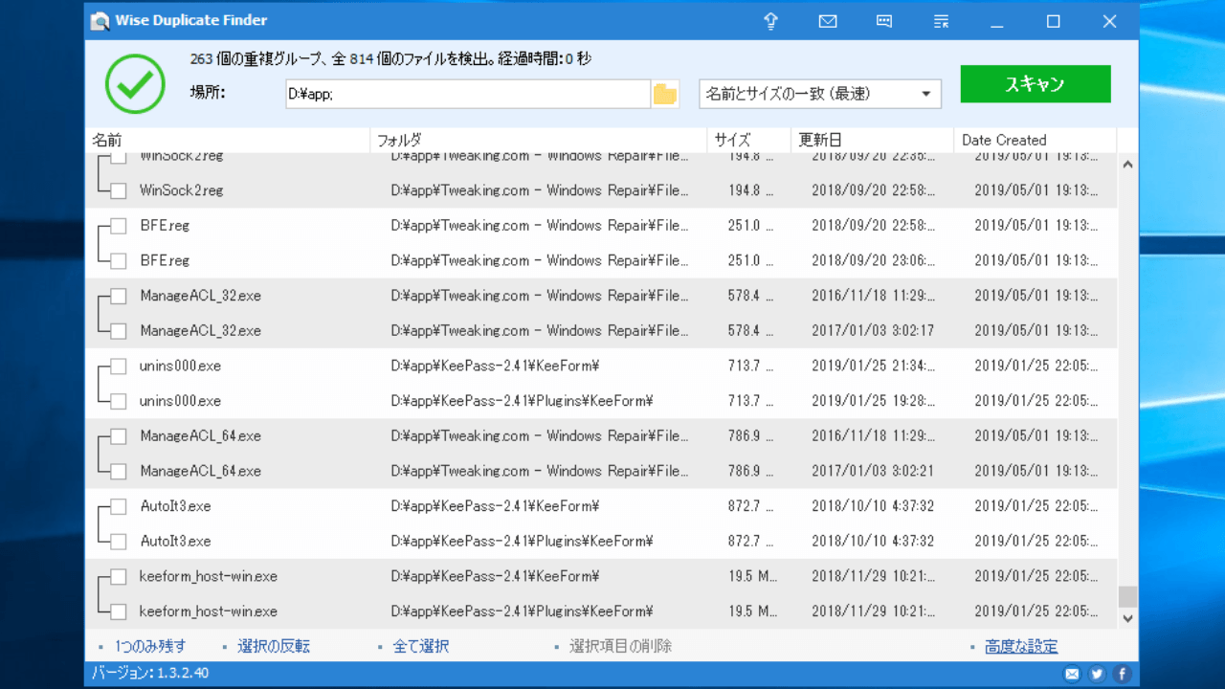This screenshot has height=689, width=1225.
Task: Check ManageACL_32.exe dated 2017/01/03
Action: click(119, 331)
